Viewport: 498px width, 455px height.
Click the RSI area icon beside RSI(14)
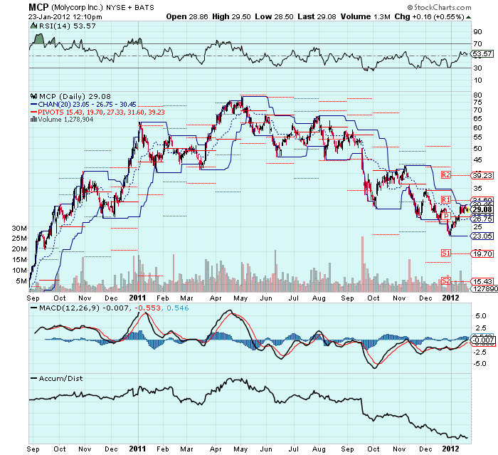[33, 26]
